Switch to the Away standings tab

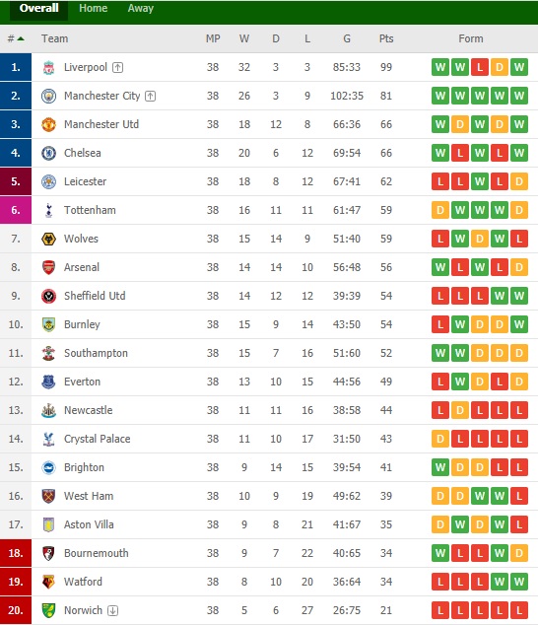pos(141,8)
